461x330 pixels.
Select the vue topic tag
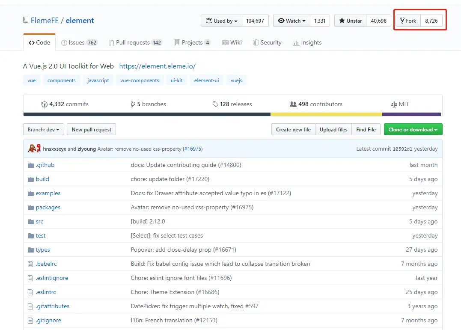[31, 80]
